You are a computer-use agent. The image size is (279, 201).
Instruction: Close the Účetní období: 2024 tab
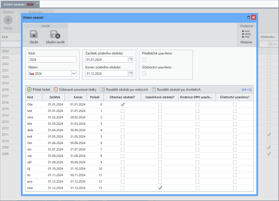pos(37,3)
